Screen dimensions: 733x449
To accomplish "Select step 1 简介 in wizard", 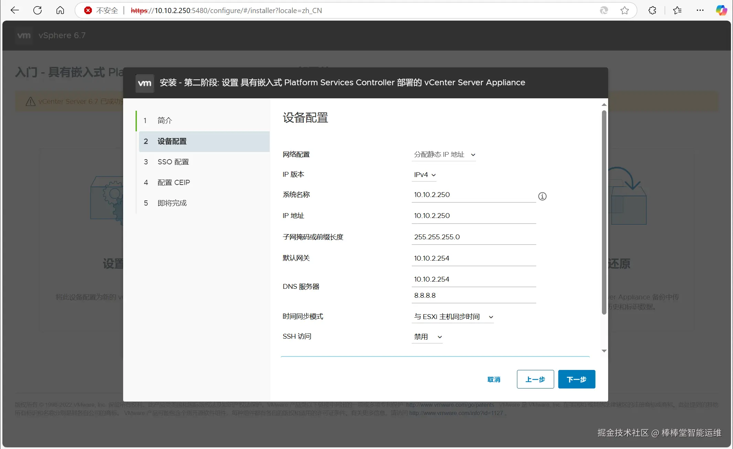I will point(165,121).
